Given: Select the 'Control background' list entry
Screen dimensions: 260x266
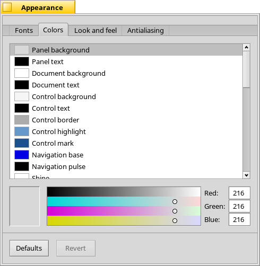Looking at the screenshot, I should (126, 96).
